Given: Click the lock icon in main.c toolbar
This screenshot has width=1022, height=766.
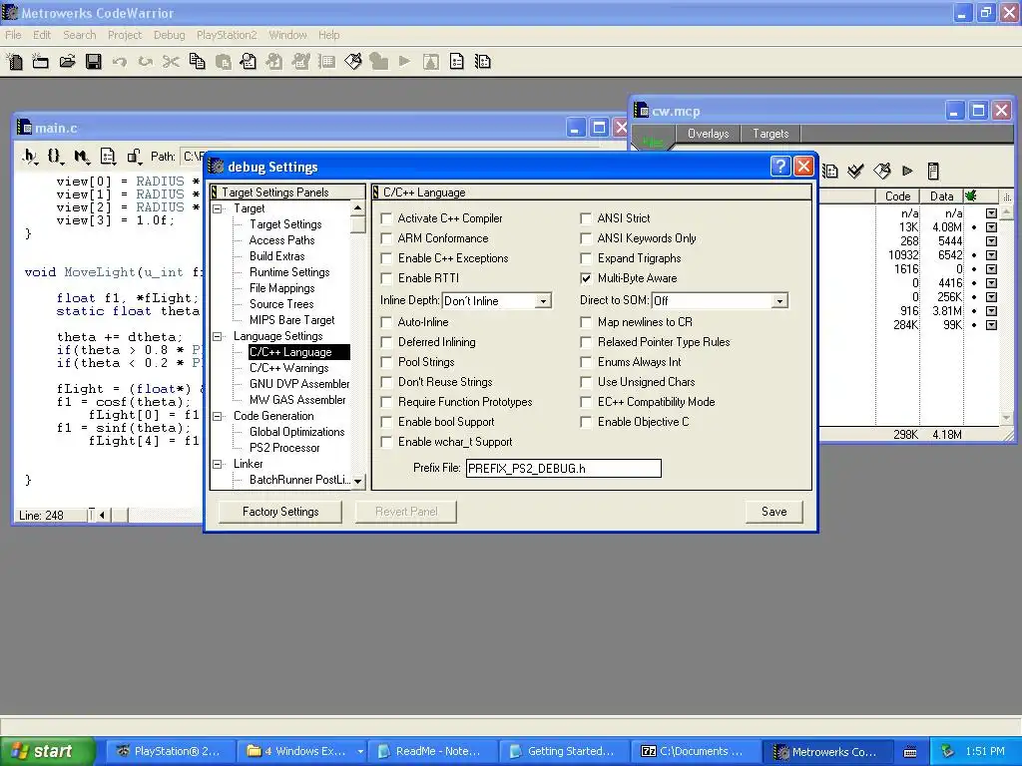Looking at the screenshot, I should click(x=134, y=157).
